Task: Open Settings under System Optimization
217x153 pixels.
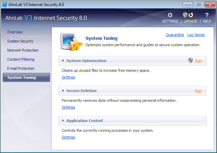Action: (x=68, y=77)
